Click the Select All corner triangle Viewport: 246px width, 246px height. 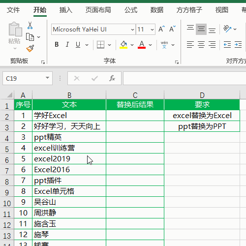9,95
